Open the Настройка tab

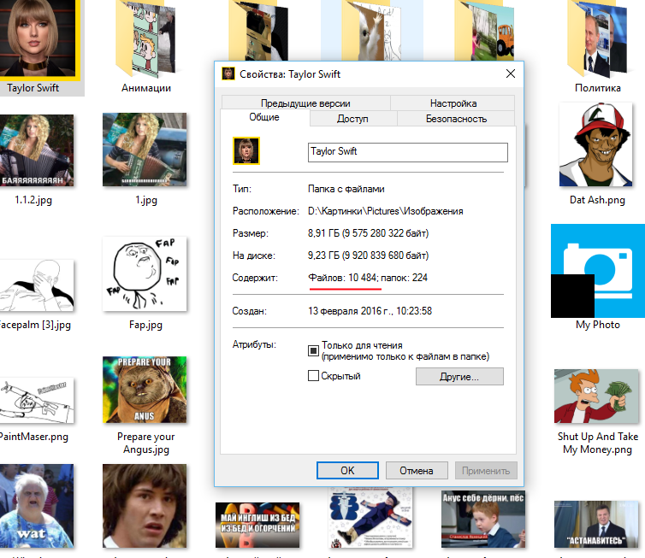453,103
